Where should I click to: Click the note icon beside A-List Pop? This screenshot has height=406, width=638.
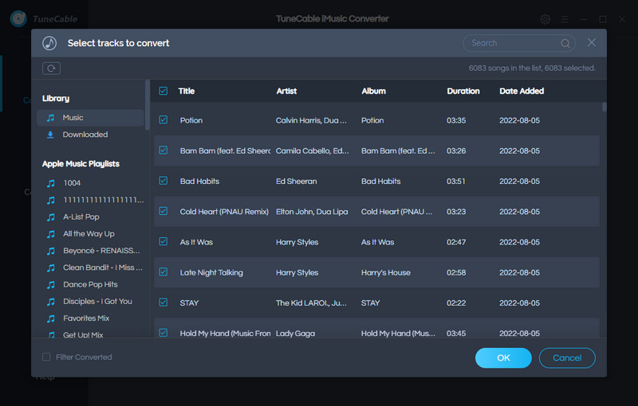pyautogui.click(x=51, y=217)
